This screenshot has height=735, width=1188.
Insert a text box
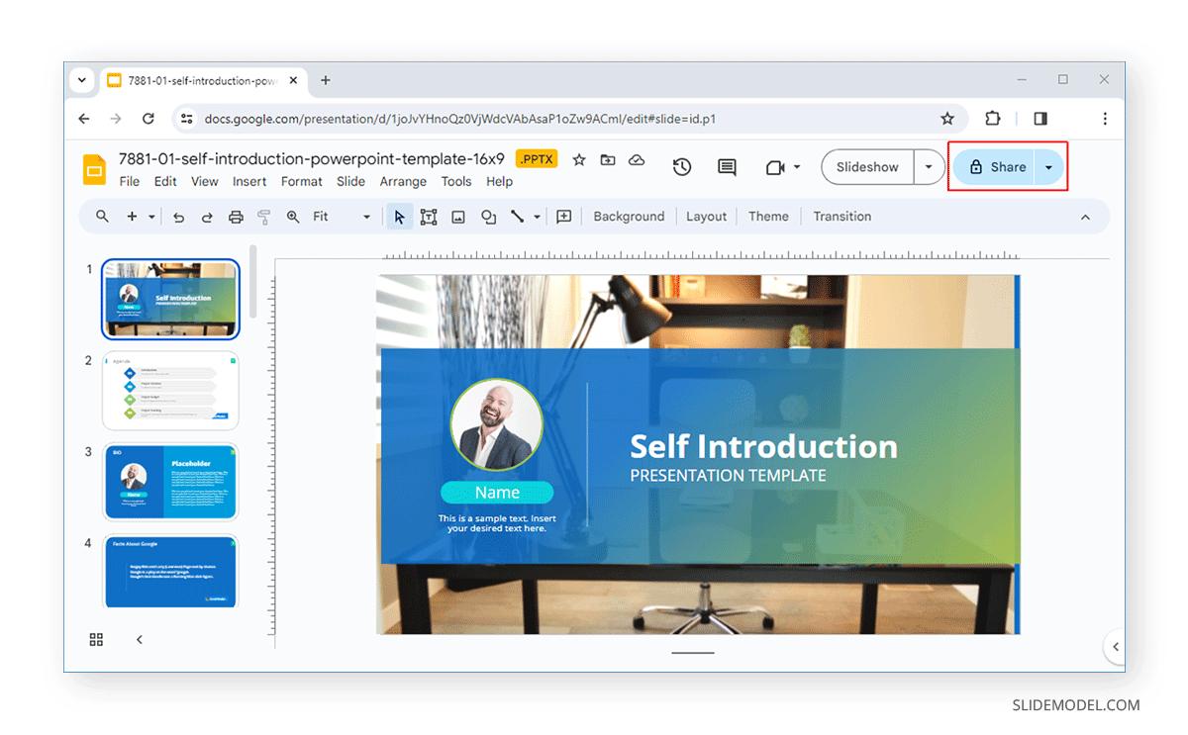429,217
